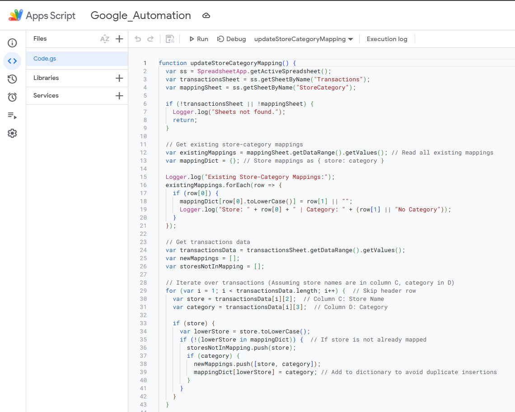The width and height of the screenshot is (515, 412).
Task: Run the selected function
Action: pos(198,39)
